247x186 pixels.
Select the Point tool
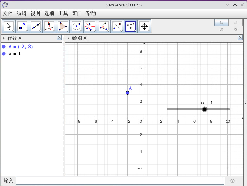click(x=22, y=26)
